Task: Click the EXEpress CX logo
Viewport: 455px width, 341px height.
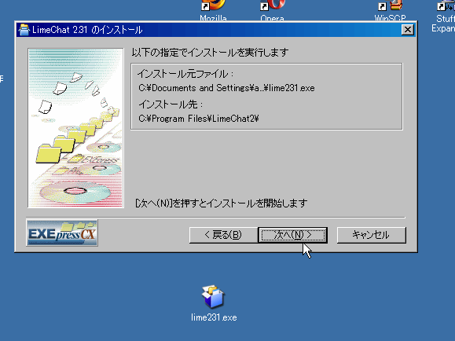Action: tap(62, 233)
